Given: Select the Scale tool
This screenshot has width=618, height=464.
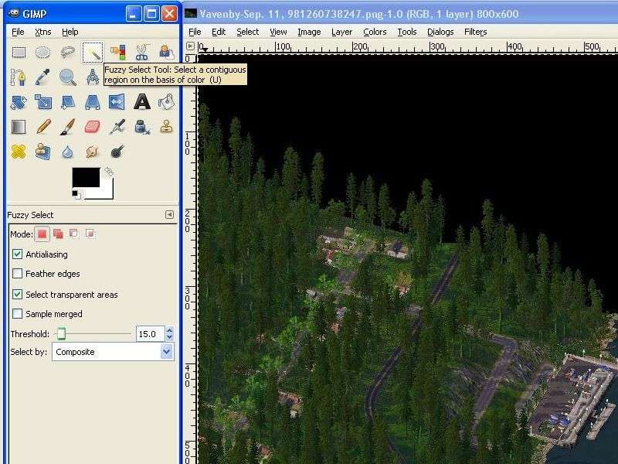Looking at the screenshot, I should [43, 102].
